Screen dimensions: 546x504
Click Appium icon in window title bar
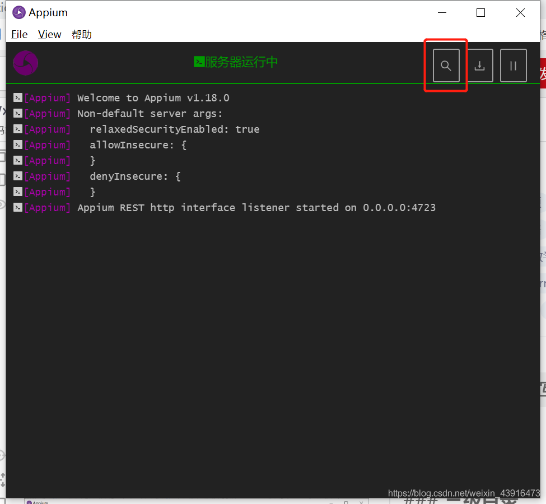tap(19, 12)
